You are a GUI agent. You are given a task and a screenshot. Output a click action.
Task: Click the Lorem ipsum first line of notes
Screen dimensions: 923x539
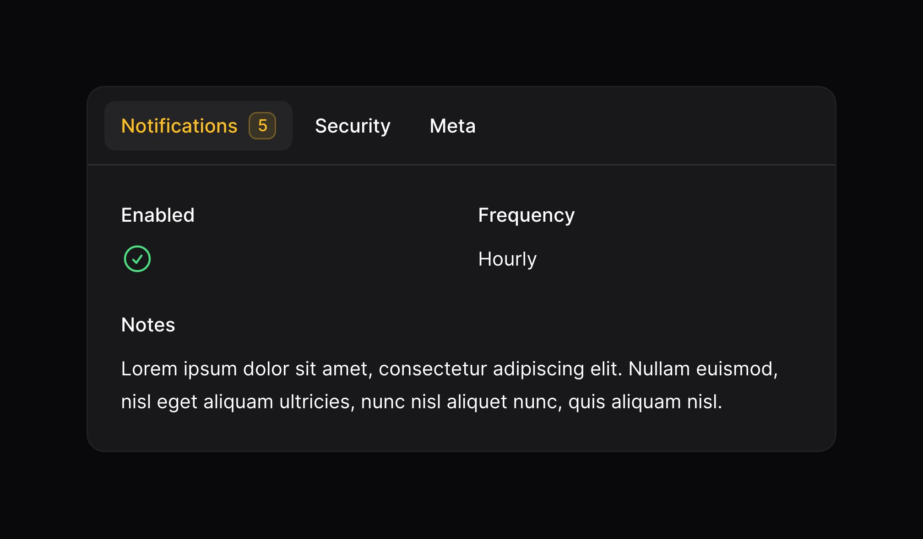click(450, 369)
